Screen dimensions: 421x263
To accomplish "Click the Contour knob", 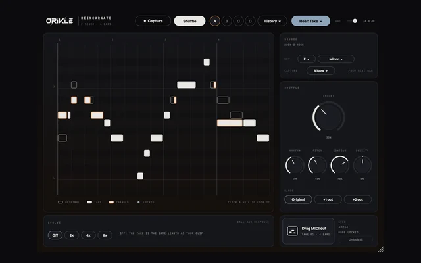I will tap(340, 165).
